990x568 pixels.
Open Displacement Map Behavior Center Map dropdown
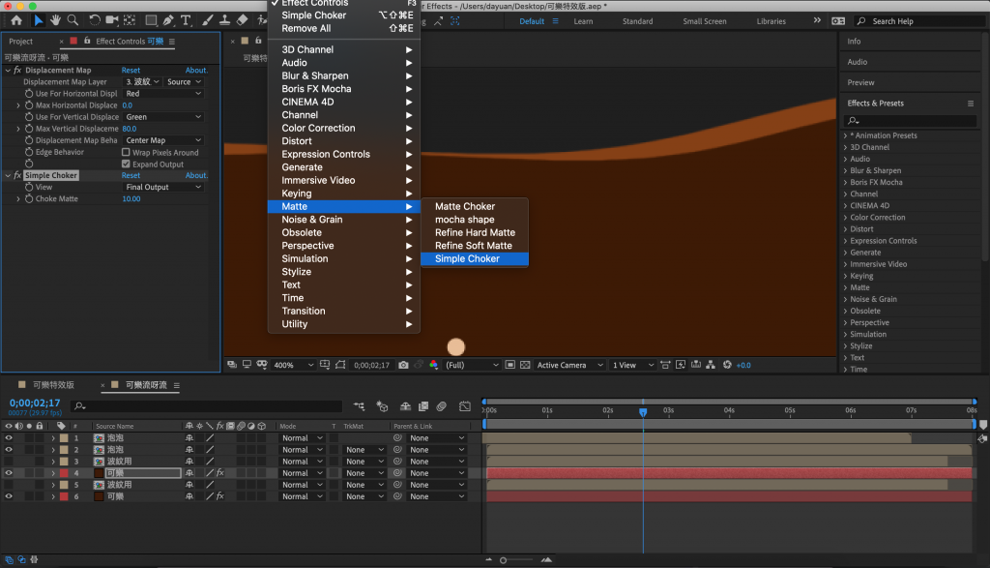[x=162, y=140]
